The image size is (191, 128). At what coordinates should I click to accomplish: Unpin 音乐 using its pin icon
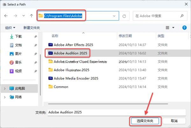pyautogui.click(x=35, y=63)
